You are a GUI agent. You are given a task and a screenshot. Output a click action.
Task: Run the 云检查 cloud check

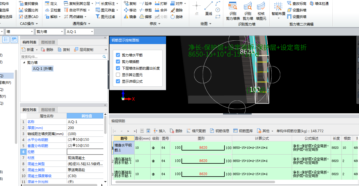coord(53,10)
